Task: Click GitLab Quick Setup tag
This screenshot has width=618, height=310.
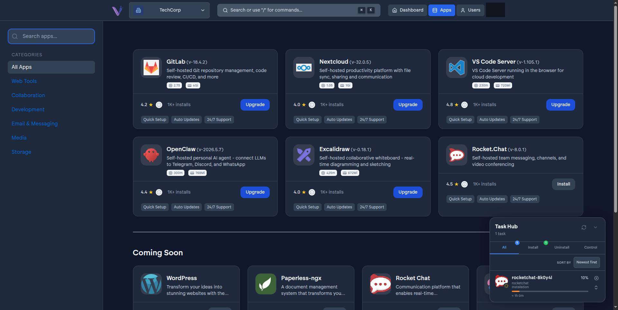Action: click(x=155, y=120)
